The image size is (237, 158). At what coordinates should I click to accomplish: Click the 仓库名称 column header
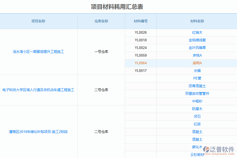pos(101,21)
